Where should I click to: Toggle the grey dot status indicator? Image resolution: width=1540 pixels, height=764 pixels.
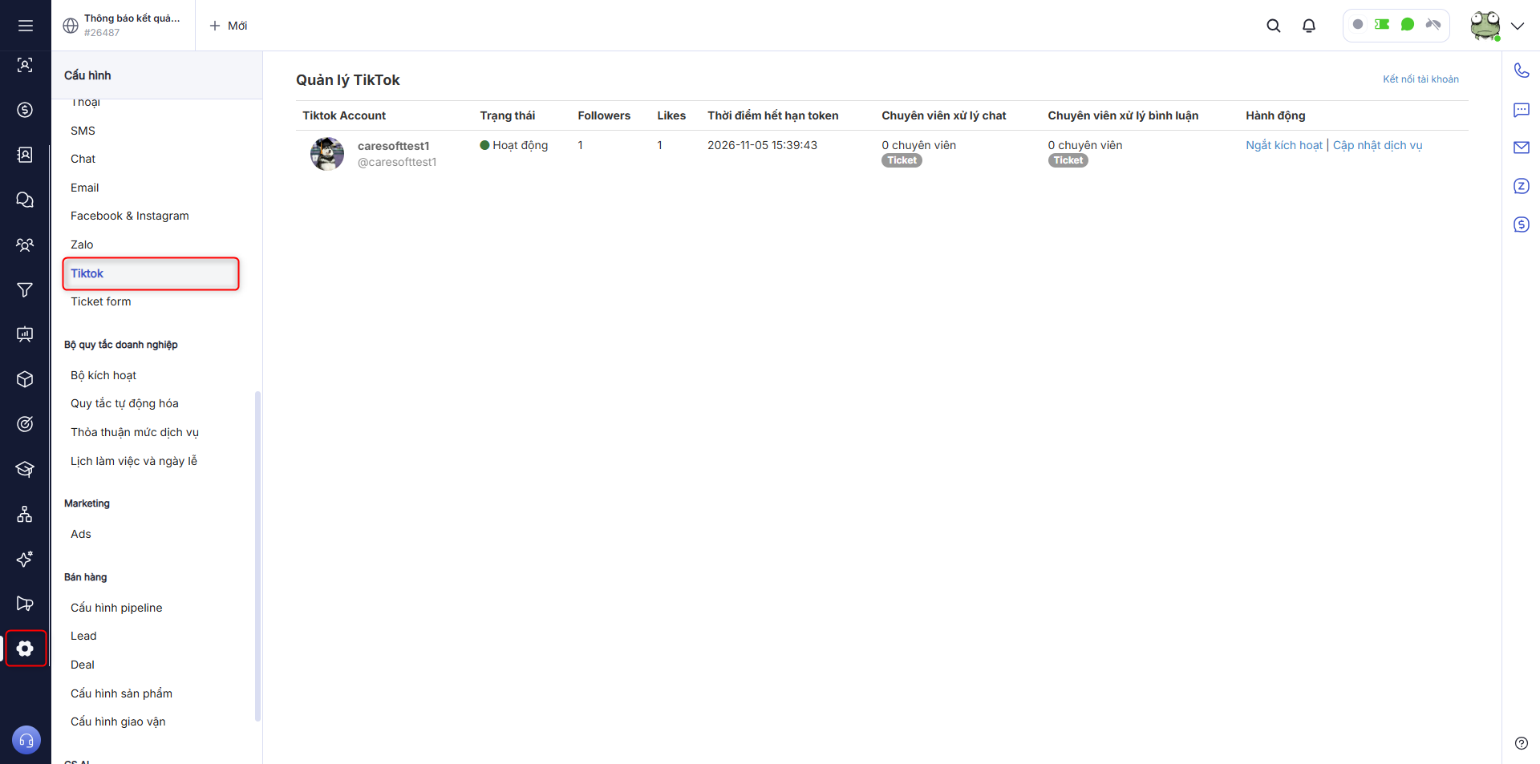1357,25
